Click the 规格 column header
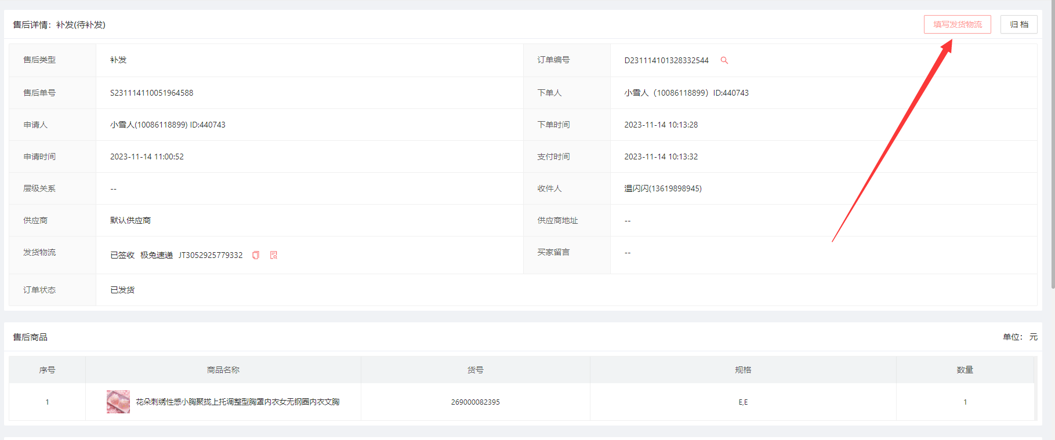This screenshot has height=440, width=1055. 742,370
